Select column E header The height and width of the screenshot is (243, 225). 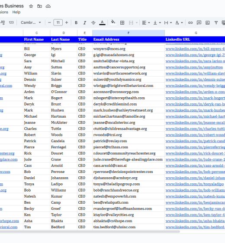pyautogui.click(x=85, y=33)
